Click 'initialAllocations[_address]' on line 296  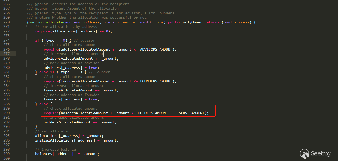click(x=65, y=140)
